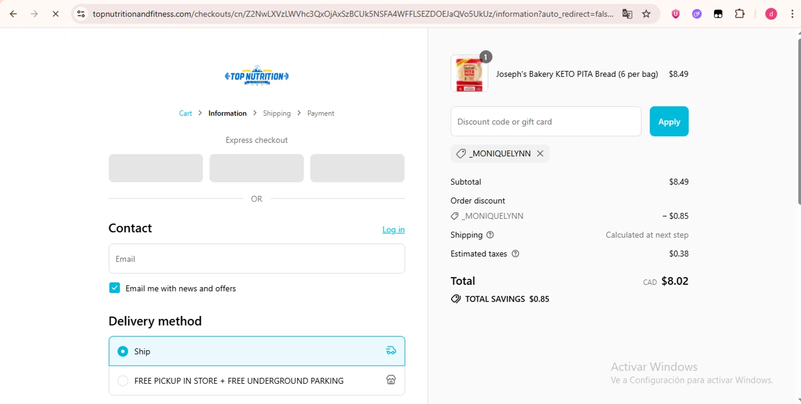801x404 pixels.
Task: Click the black square extension icon
Action: (x=718, y=14)
